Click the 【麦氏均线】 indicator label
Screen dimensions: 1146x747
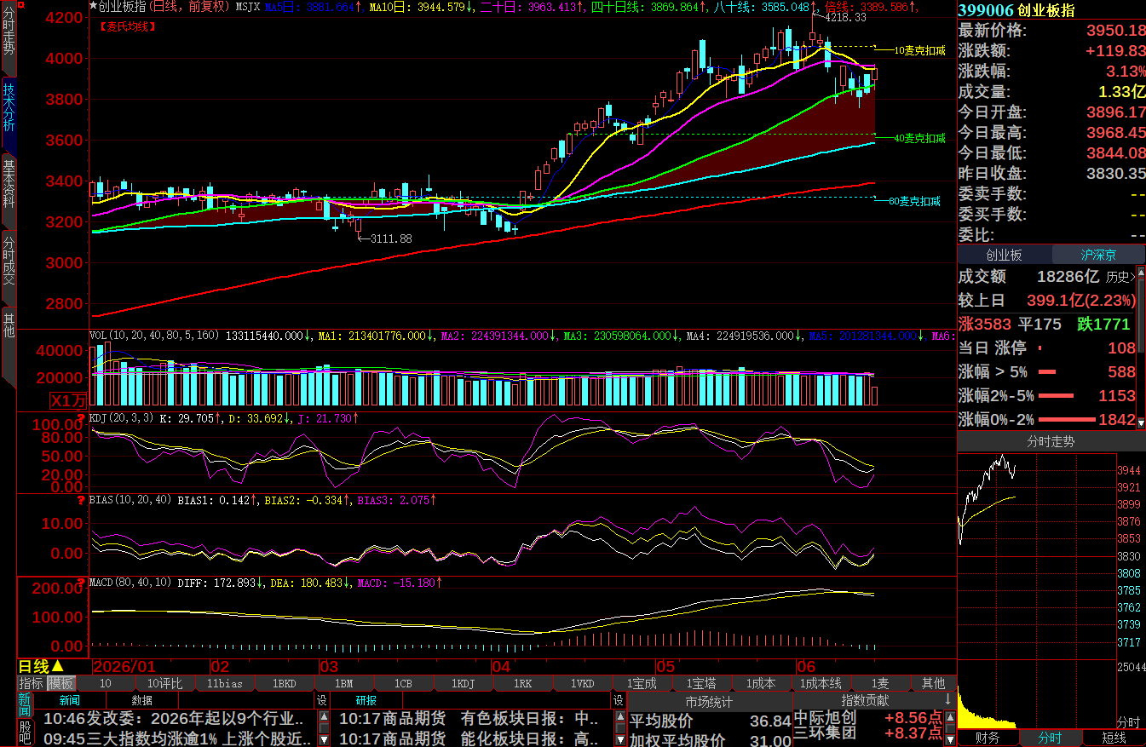pyautogui.click(x=128, y=26)
